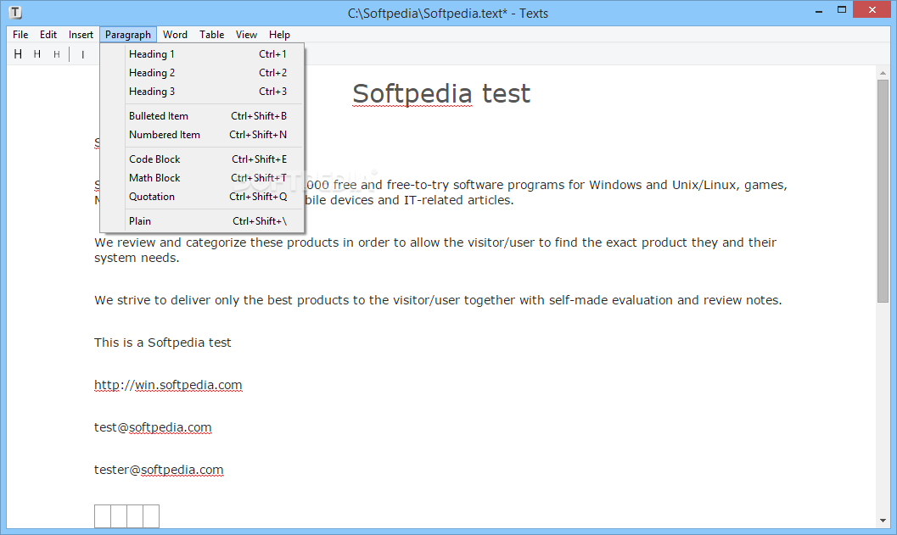
Task: Click the scrollbar down arrow
Action: [883, 521]
